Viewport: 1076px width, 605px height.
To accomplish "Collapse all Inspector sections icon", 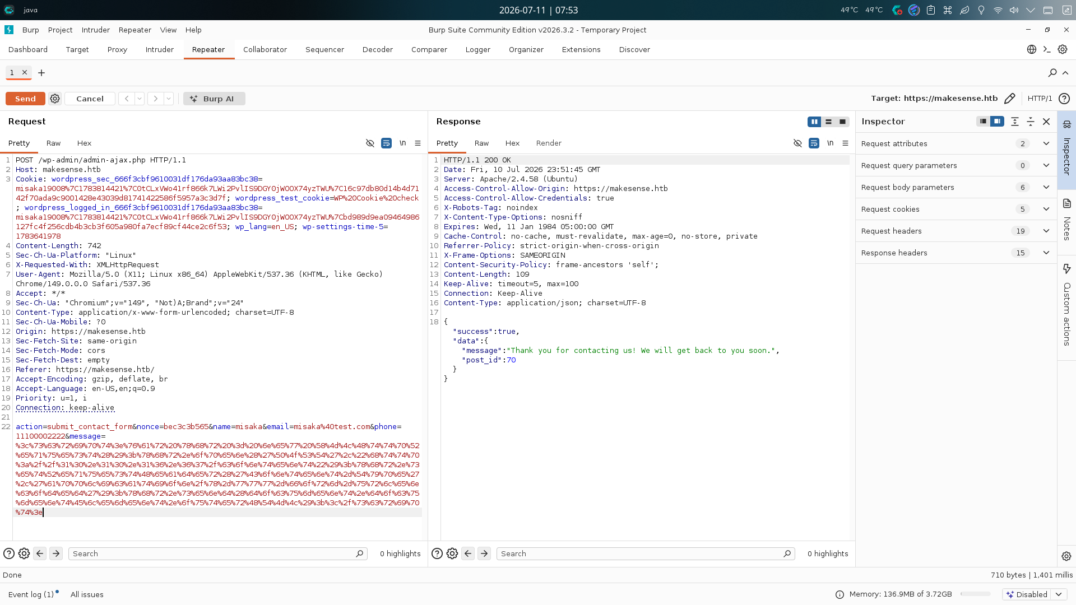I will tap(1031, 122).
